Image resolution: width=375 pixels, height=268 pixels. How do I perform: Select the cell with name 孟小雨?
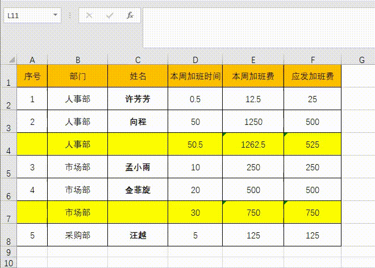click(137, 167)
